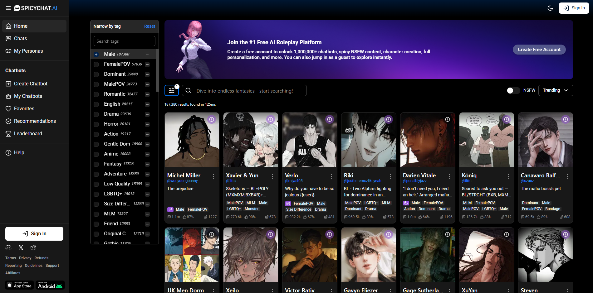Open the Trending sort dropdown

coord(556,90)
